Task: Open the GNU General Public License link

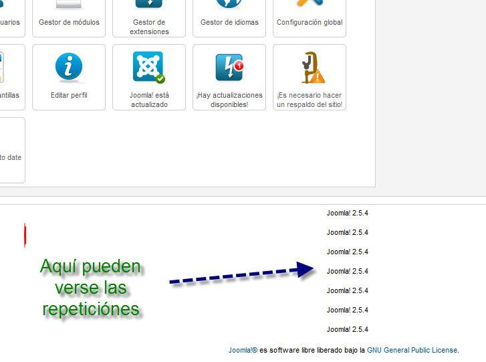Action: (x=412, y=350)
